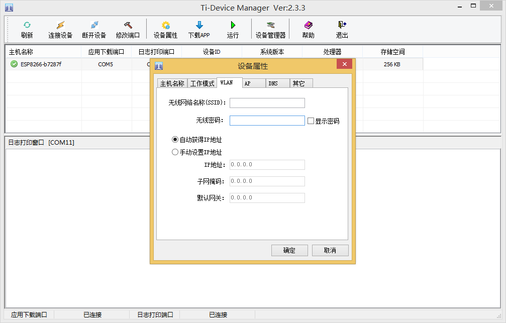Click the 日志打印端口 column header

(156, 52)
